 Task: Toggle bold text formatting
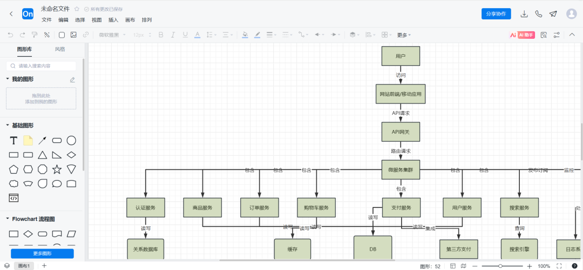click(161, 35)
